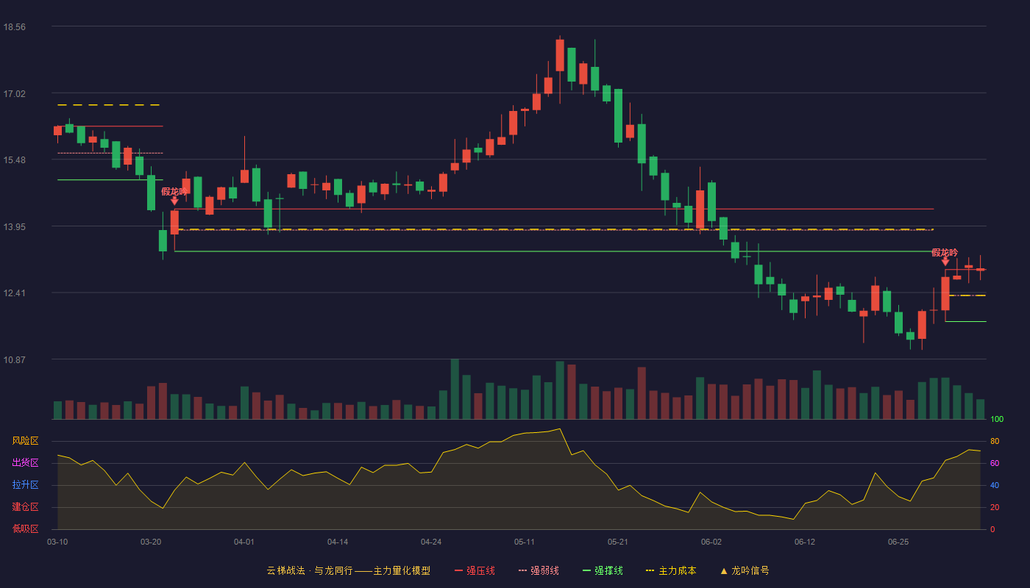Click the 06-25 date axis label
Viewport: 1030px width, 588px height.
(898, 542)
